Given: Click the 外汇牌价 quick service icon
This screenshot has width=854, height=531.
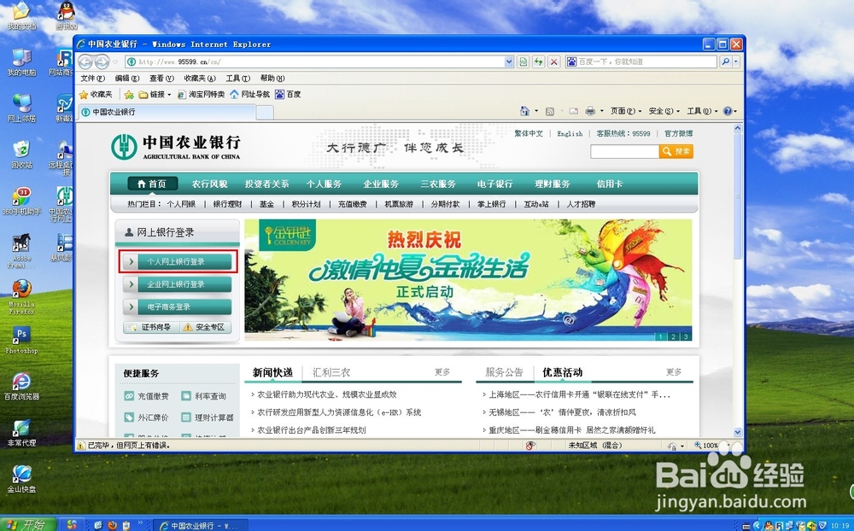Looking at the screenshot, I should click(x=129, y=417).
